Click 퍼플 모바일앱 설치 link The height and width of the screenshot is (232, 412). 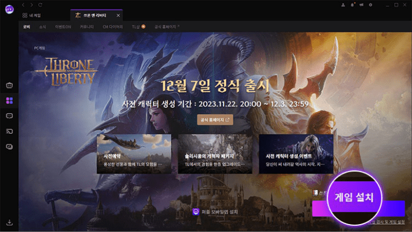coord(215,212)
